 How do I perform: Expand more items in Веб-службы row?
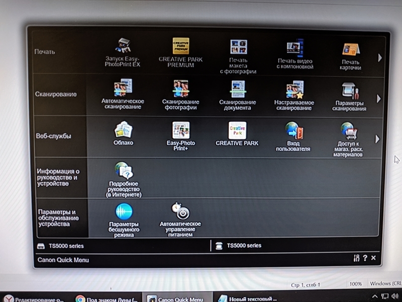377,139
